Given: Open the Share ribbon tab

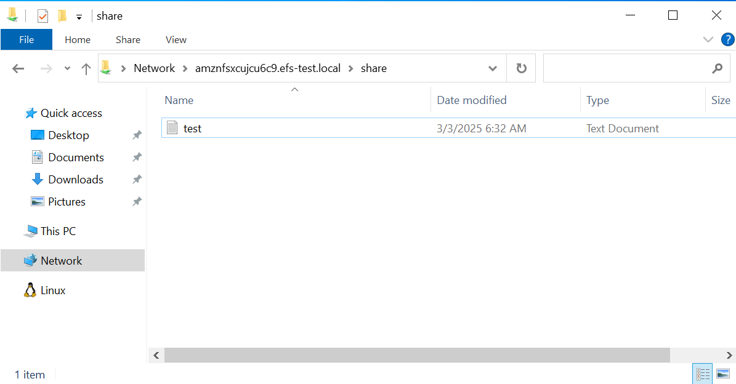Looking at the screenshot, I should [x=127, y=40].
